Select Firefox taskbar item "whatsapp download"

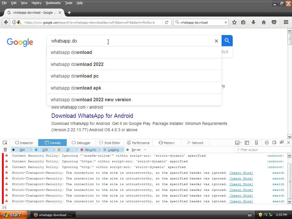pos(53,215)
